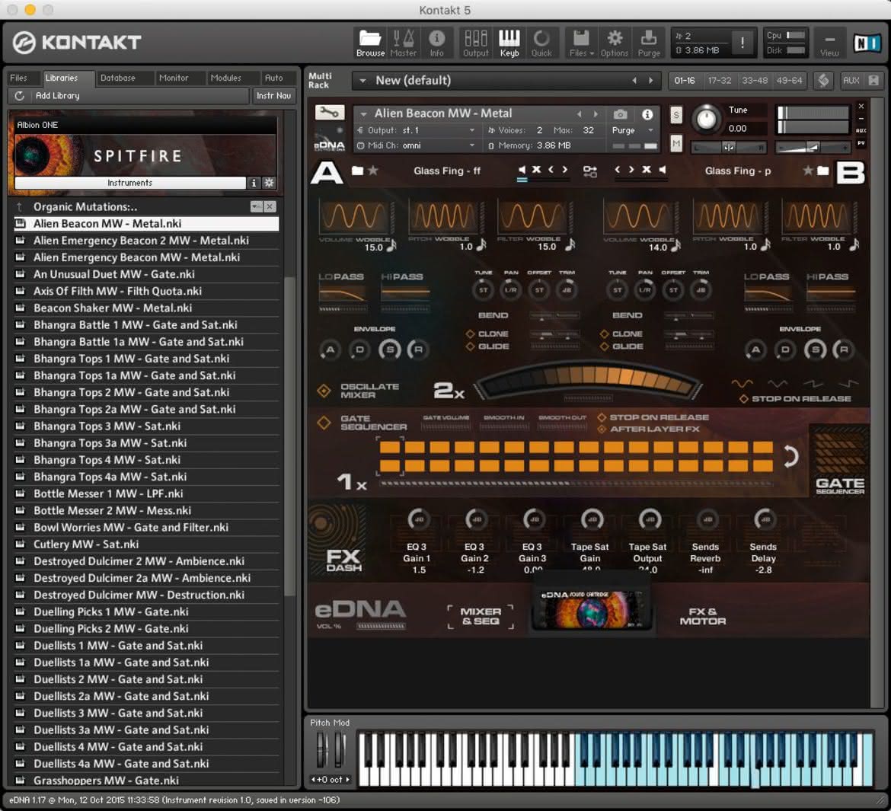Toggle the Gate Sequencer switch
The image size is (891, 811).
(324, 423)
